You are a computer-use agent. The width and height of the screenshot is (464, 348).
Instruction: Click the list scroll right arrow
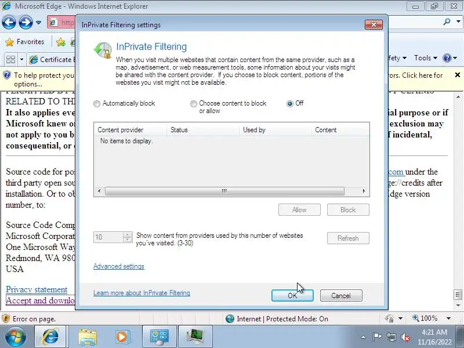click(364, 191)
